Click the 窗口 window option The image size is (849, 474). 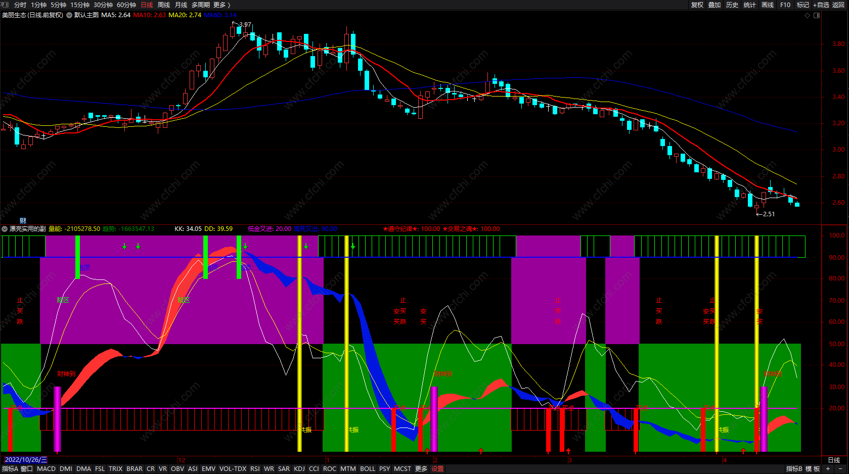[x=27, y=469]
